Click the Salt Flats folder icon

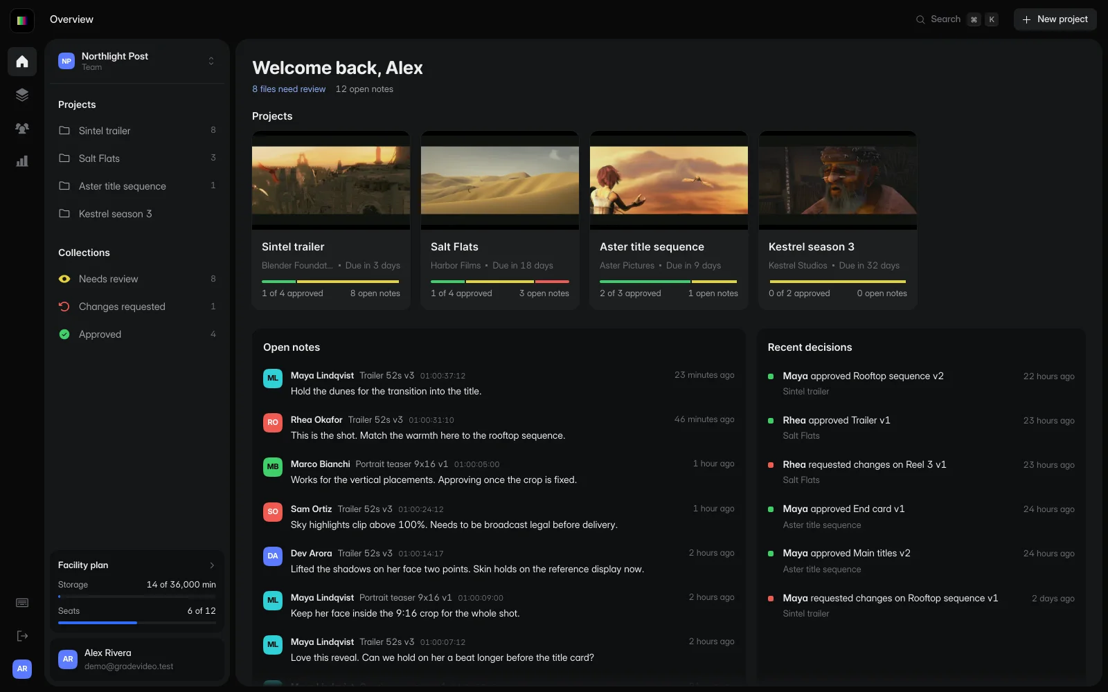[64, 158]
